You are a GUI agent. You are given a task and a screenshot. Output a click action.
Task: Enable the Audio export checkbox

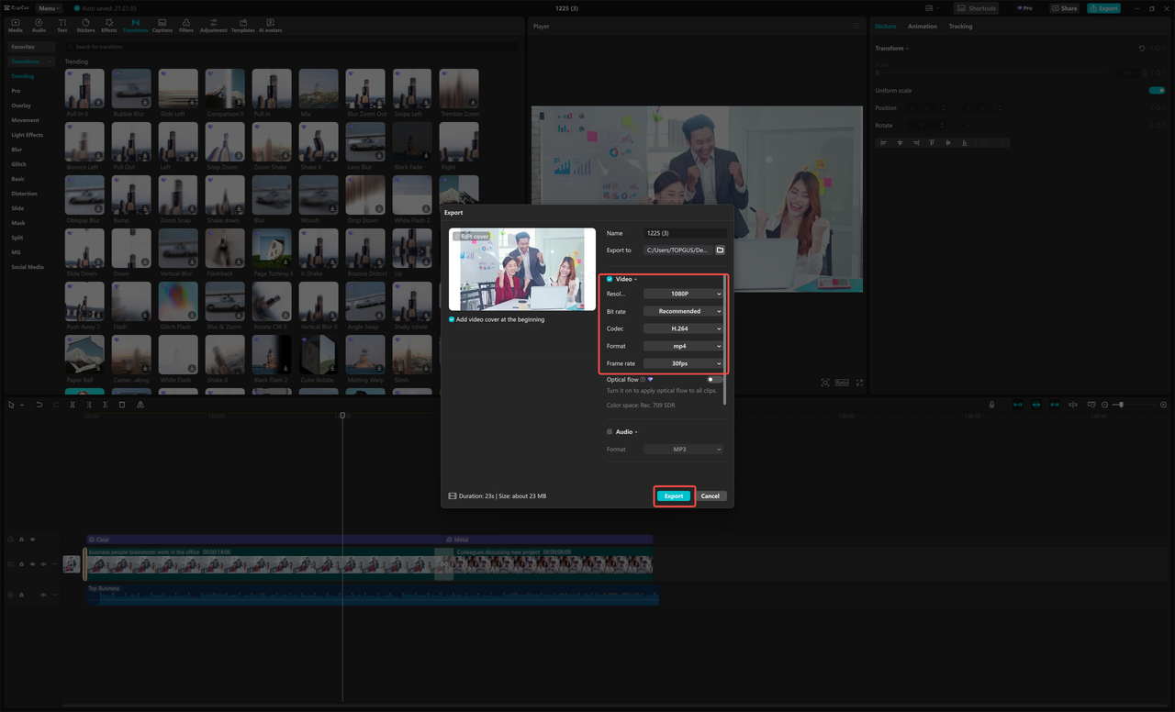(608, 431)
